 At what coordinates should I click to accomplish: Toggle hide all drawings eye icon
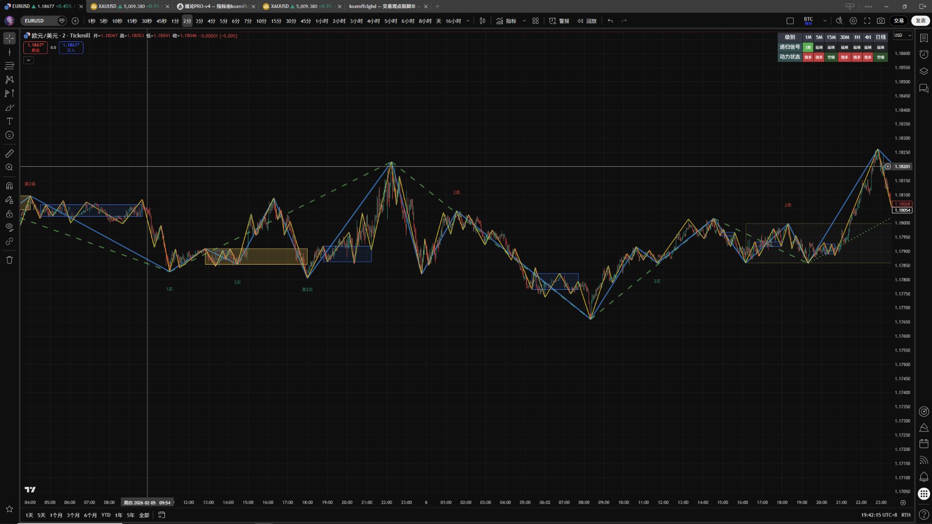9,227
